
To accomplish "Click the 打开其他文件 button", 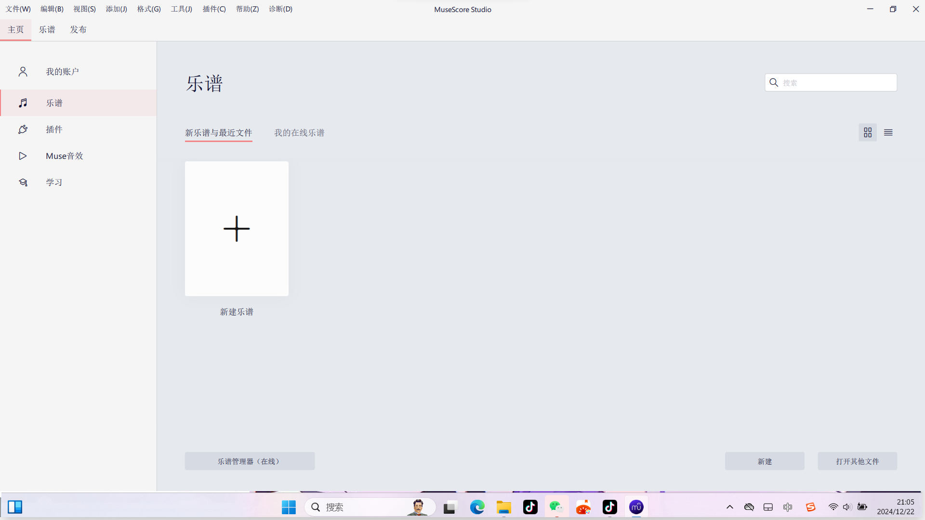I will [858, 461].
